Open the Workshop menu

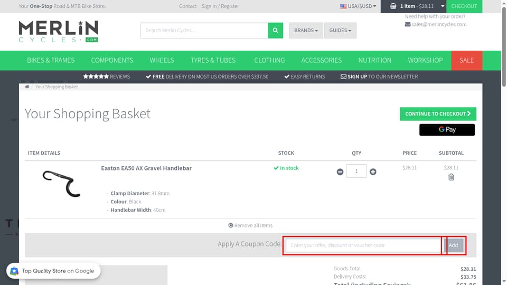click(425, 60)
